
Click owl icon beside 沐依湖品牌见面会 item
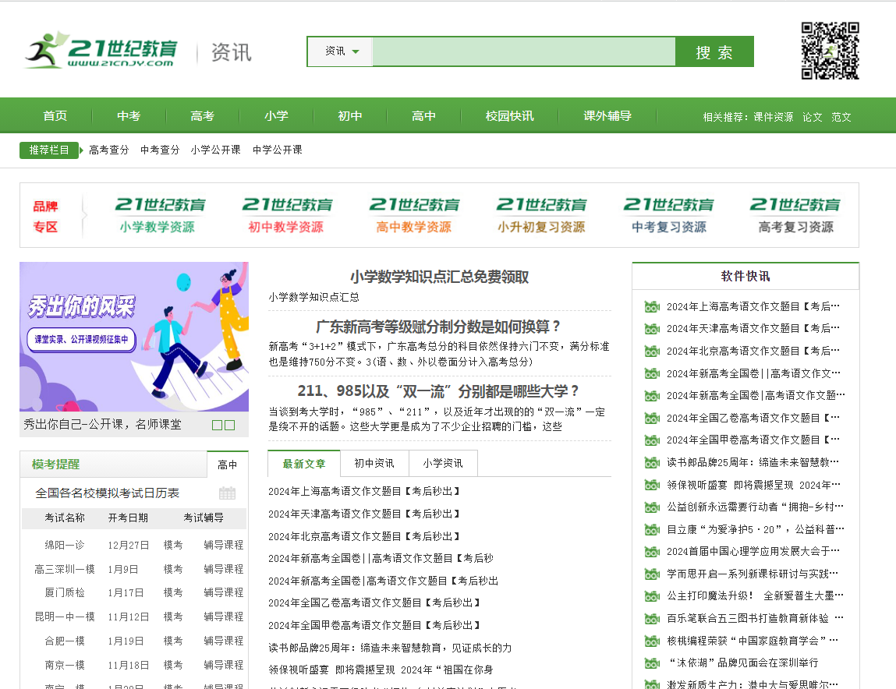[x=652, y=662]
